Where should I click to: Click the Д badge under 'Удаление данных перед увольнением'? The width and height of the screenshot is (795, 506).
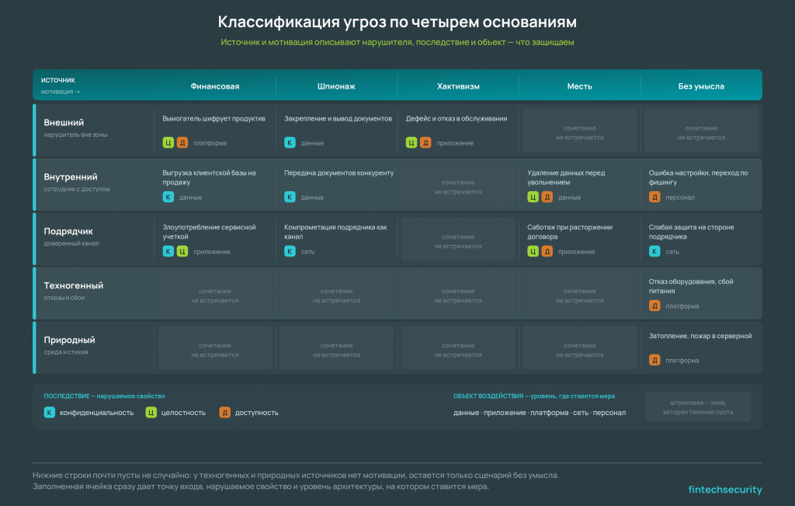[x=547, y=197]
